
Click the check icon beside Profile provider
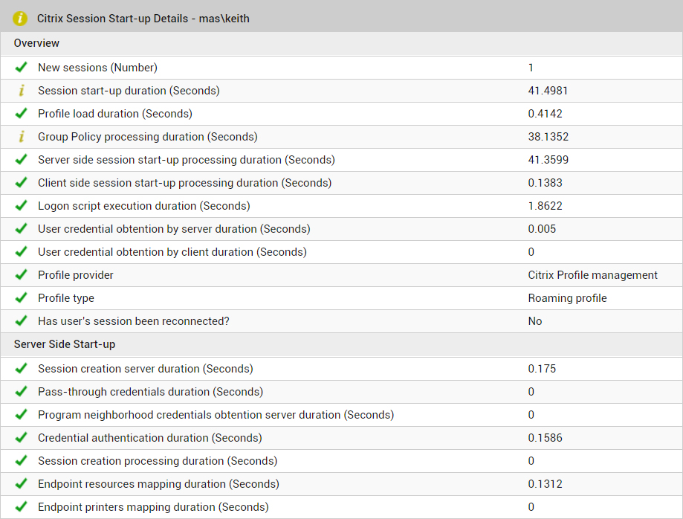click(x=21, y=275)
